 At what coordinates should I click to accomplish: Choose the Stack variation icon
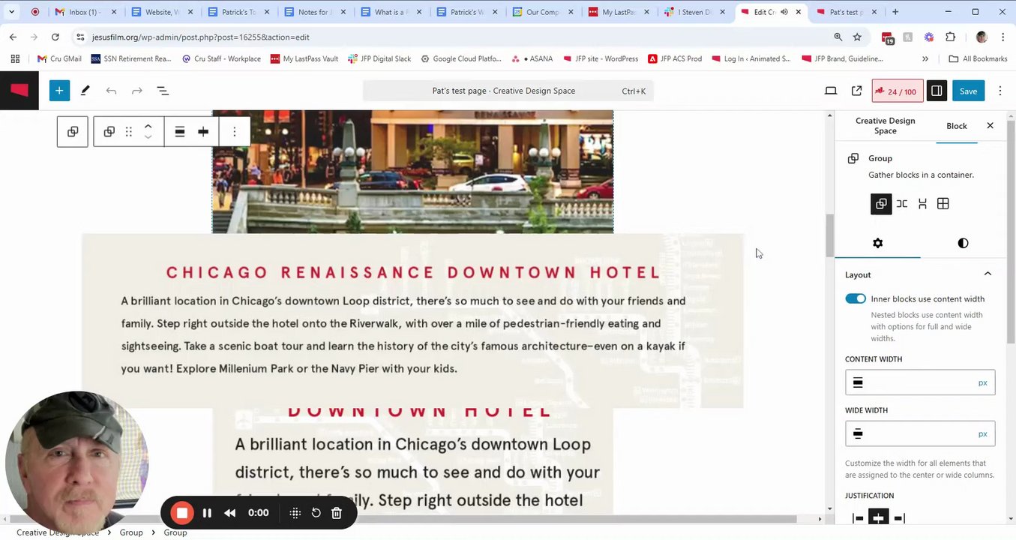click(922, 204)
